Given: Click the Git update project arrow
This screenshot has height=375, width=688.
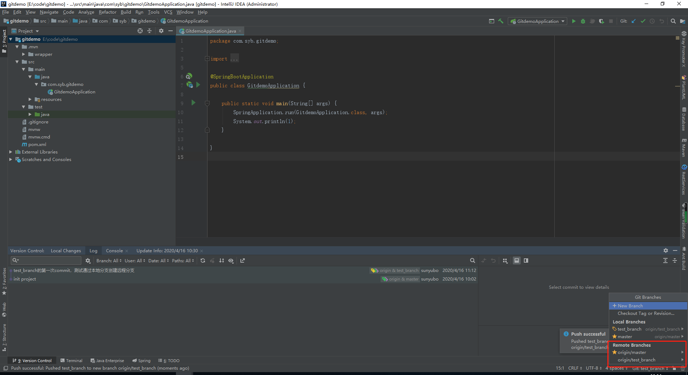Looking at the screenshot, I should (634, 21).
